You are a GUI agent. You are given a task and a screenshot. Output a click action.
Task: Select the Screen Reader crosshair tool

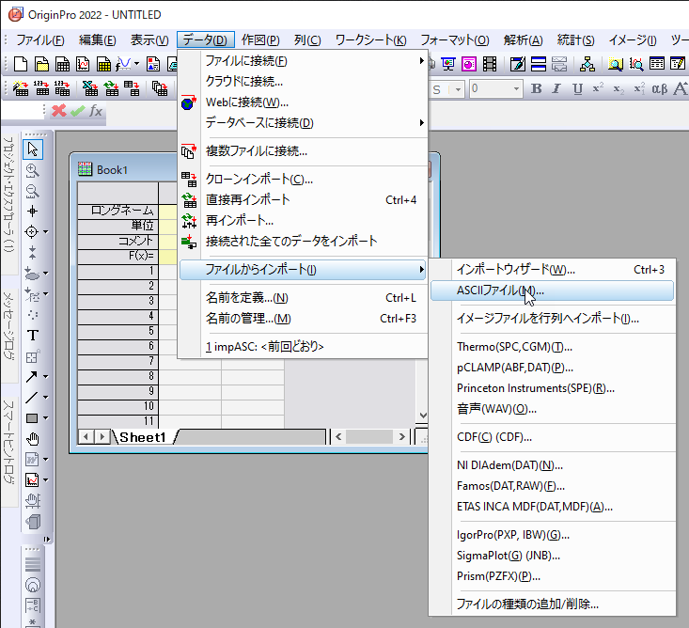(33, 212)
